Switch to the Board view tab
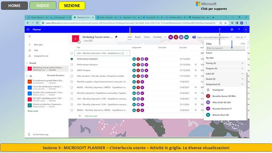This screenshot has width=272, height=153. click(x=138, y=37)
